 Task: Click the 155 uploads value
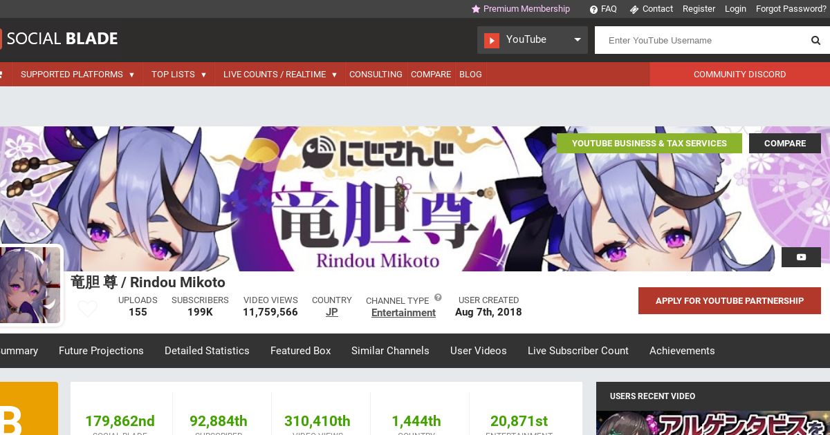[x=138, y=312]
